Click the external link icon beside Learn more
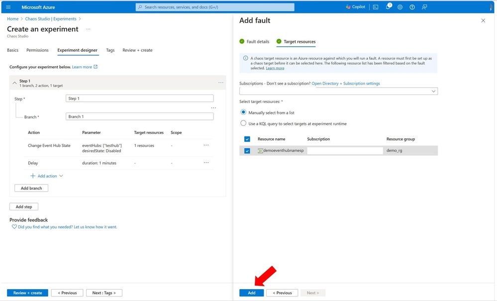The image size is (497, 301). click(96, 67)
